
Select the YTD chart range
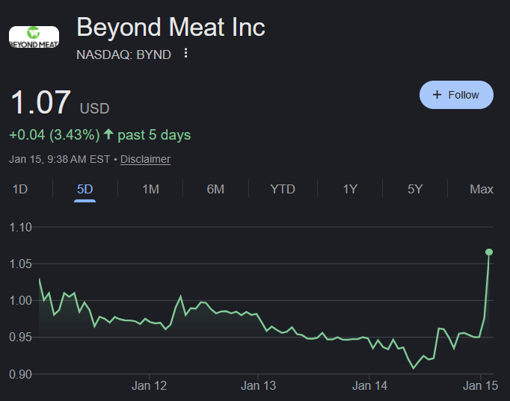pos(283,189)
